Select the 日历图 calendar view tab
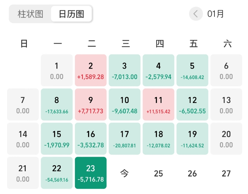Screen dimensions: 248x194 (71, 14)
